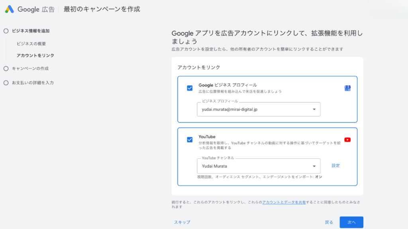This screenshot has width=408, height=229.
Task: Click the YouTube icon on the YouTube card
Action: (347, 140)
